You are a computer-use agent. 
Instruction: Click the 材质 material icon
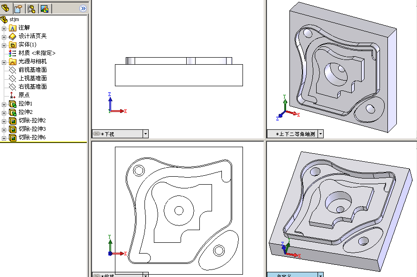(x=13, y=53)
